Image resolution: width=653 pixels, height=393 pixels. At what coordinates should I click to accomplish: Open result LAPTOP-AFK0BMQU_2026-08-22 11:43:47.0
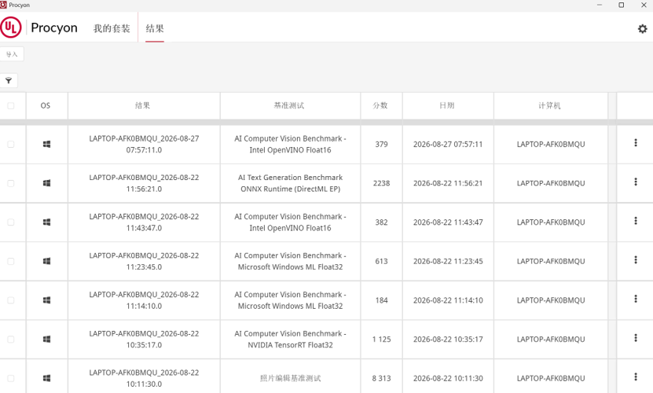coord(144,222)
